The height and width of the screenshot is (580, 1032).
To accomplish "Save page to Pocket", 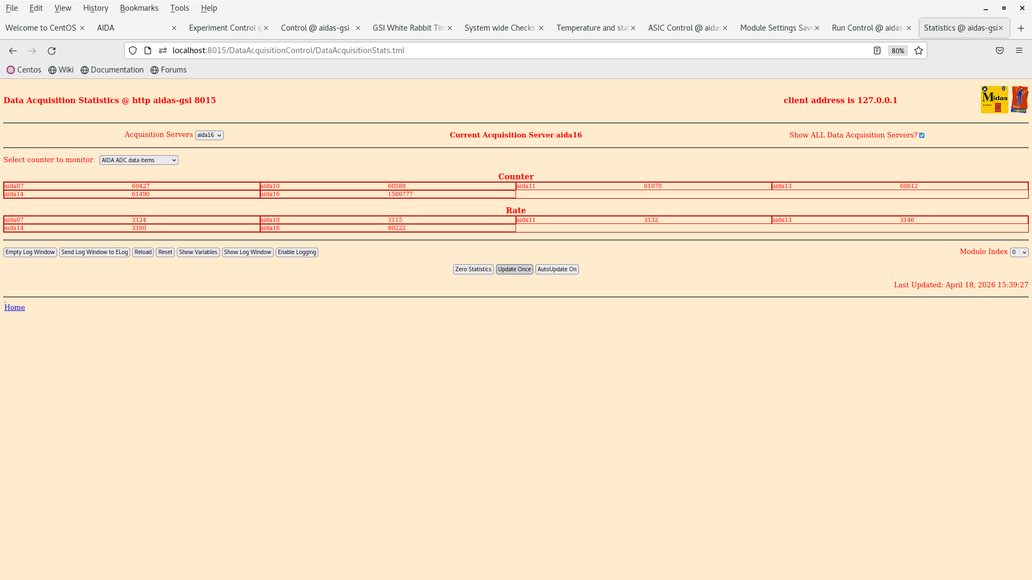I will click(x=1000, y=50).
